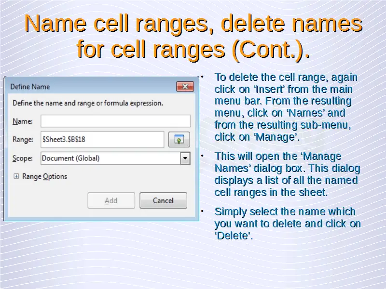Open the Scope dropdown arrow
Viewport: 386px width, 289px height.
185,158
